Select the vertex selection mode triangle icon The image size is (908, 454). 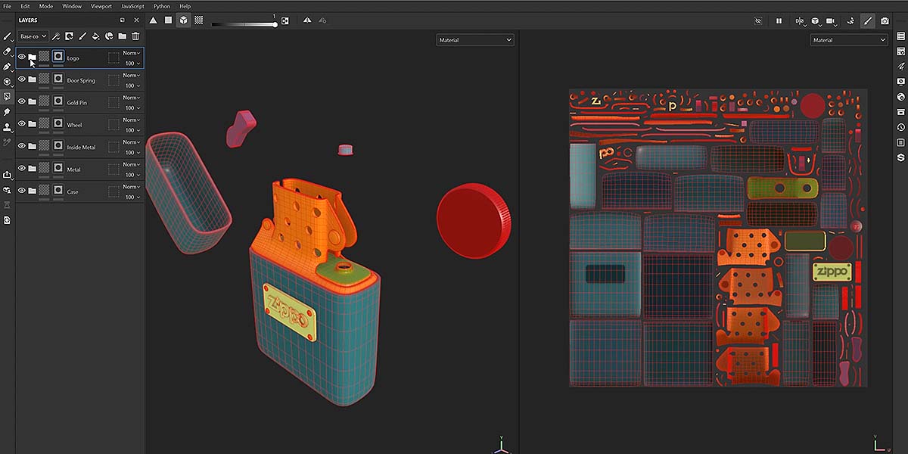pos(153,20)
